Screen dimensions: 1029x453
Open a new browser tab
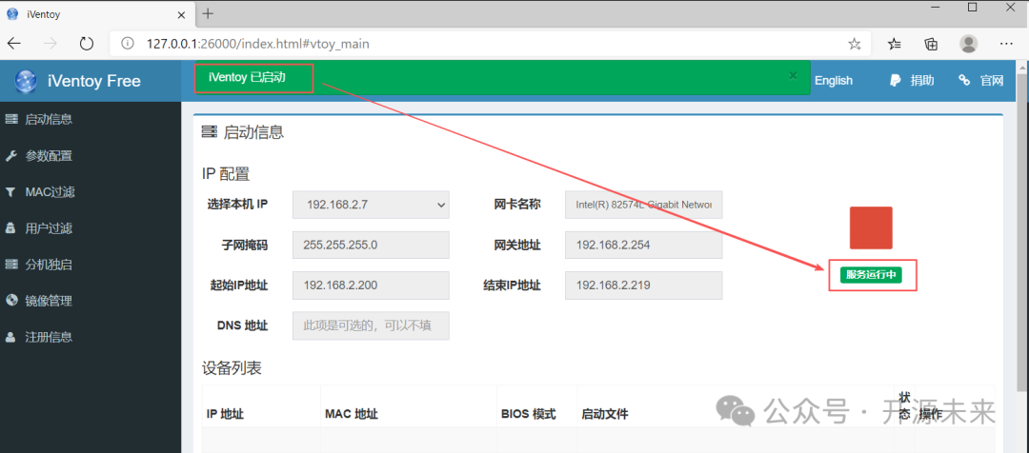point(208,13)
